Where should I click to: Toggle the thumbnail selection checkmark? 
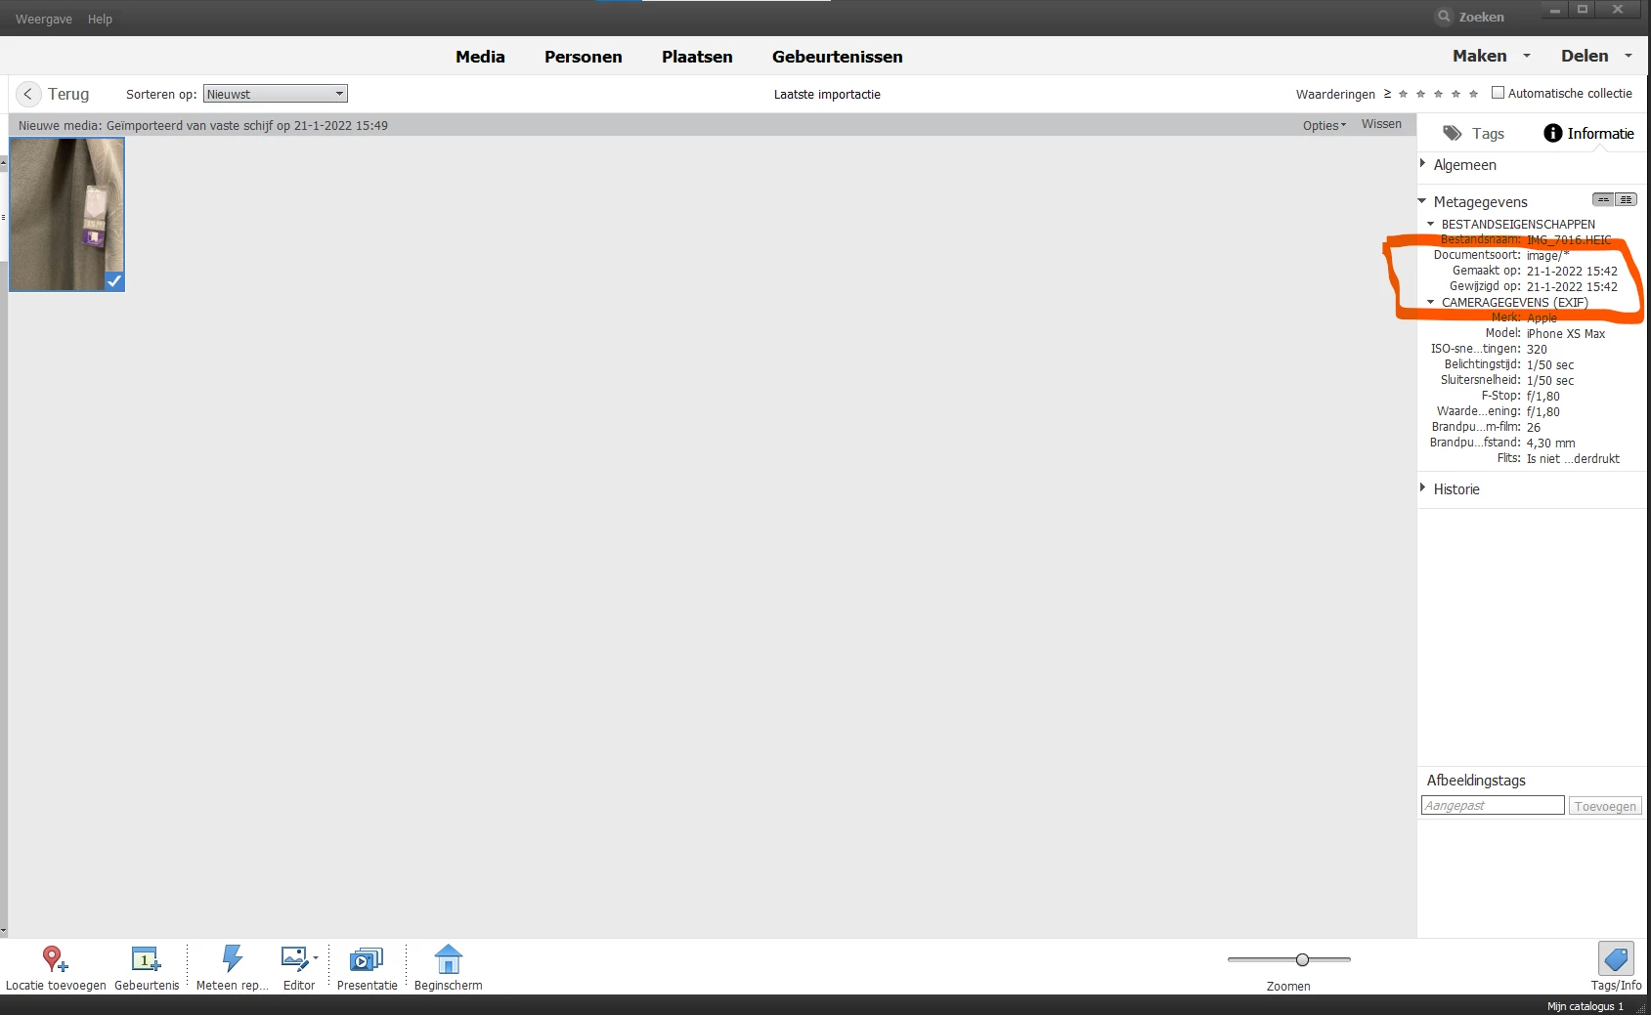point(114,281)
